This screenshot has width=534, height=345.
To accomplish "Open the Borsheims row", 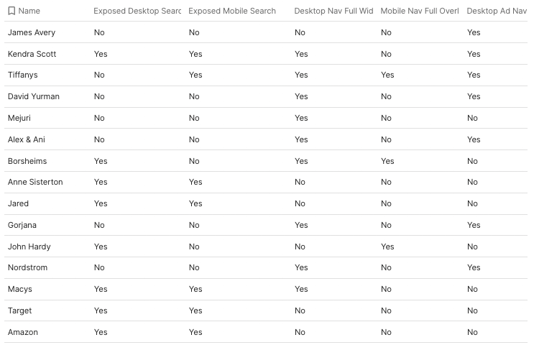I will pos(27,161).
